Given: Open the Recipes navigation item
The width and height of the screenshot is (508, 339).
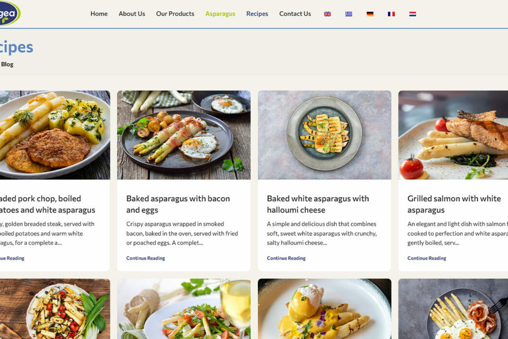Looking at the screenshot, I should 257,14.
